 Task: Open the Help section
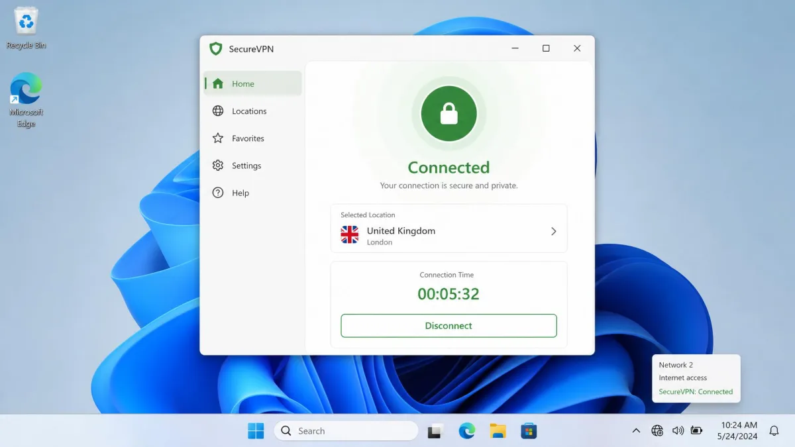pyautogui.click(x=252, y=193)
